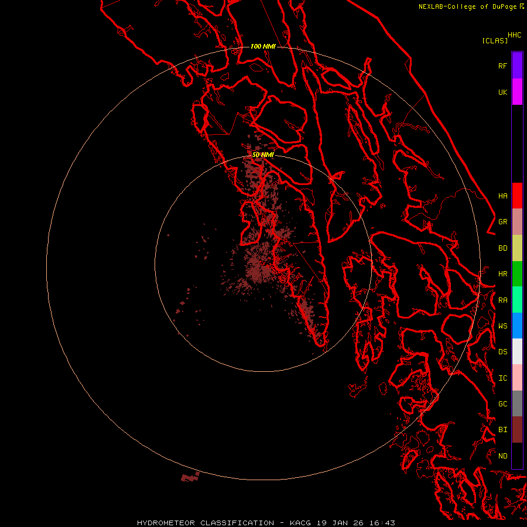Click the ND legend label
The image size is (527, 527).
pyautogui.click(x=502, y=456)
